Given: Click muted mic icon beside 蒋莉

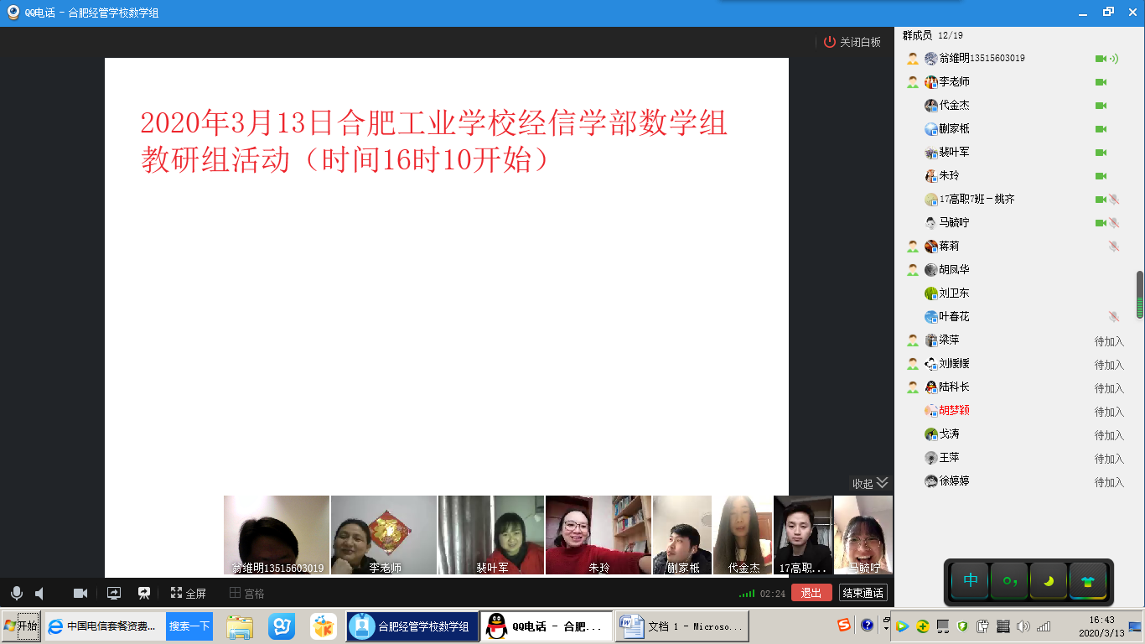Looking at the screenshot, I should (1113, 247).
